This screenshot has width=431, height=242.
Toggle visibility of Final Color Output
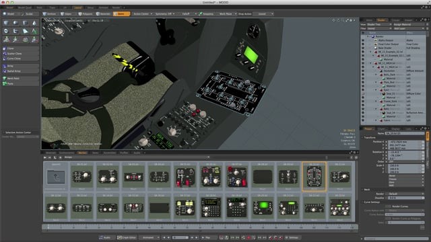click(x=363, y=44)
